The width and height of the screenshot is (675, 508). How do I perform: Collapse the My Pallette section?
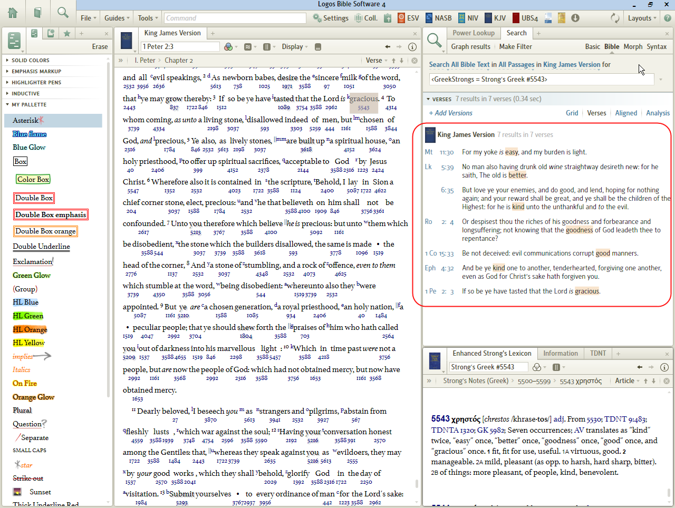29,105
